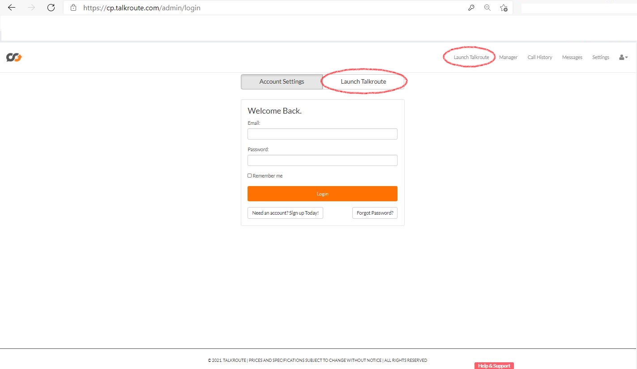Image resolution: width=637 pixels, height=369 pixels.
Task: Click the 2021 Talkroute copyright footer text
Action: coord(317,361)
